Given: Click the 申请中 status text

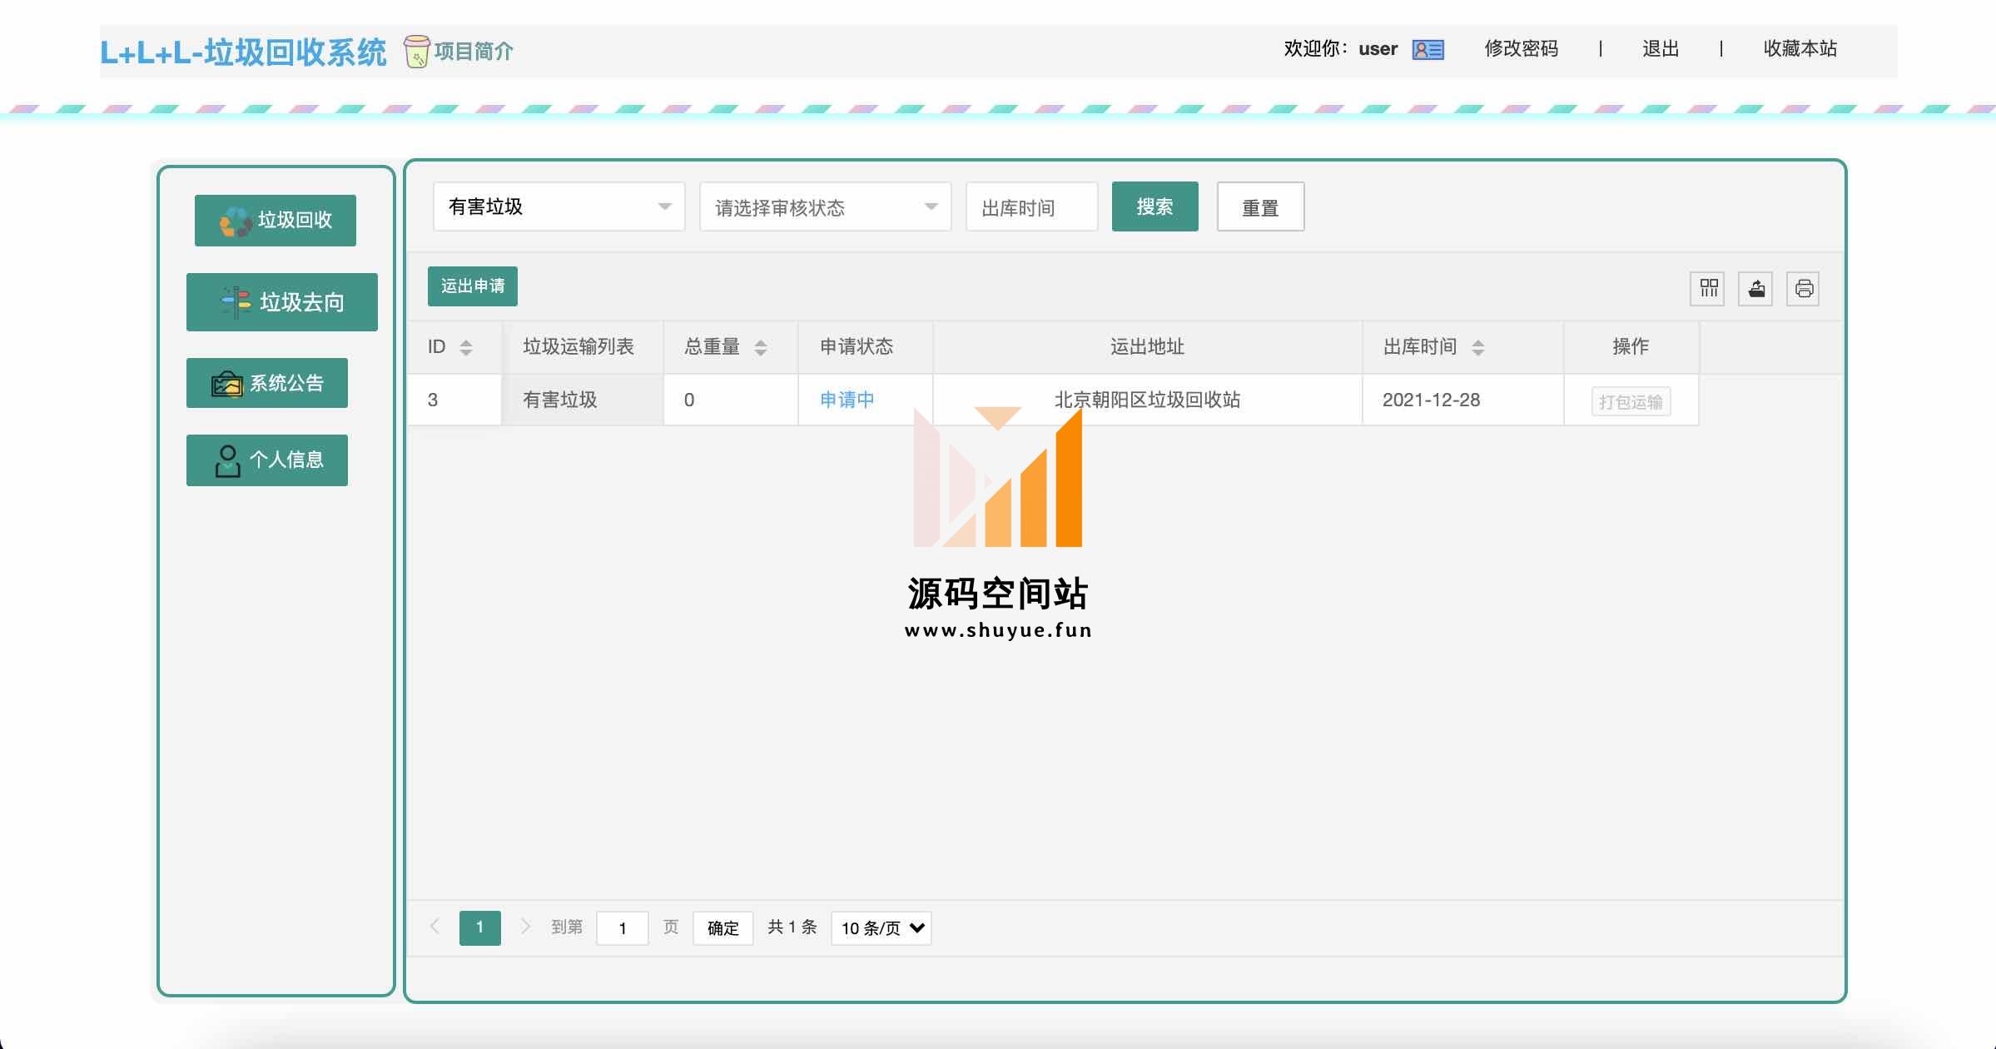Looking at the screenshot, I should (847, 400).
